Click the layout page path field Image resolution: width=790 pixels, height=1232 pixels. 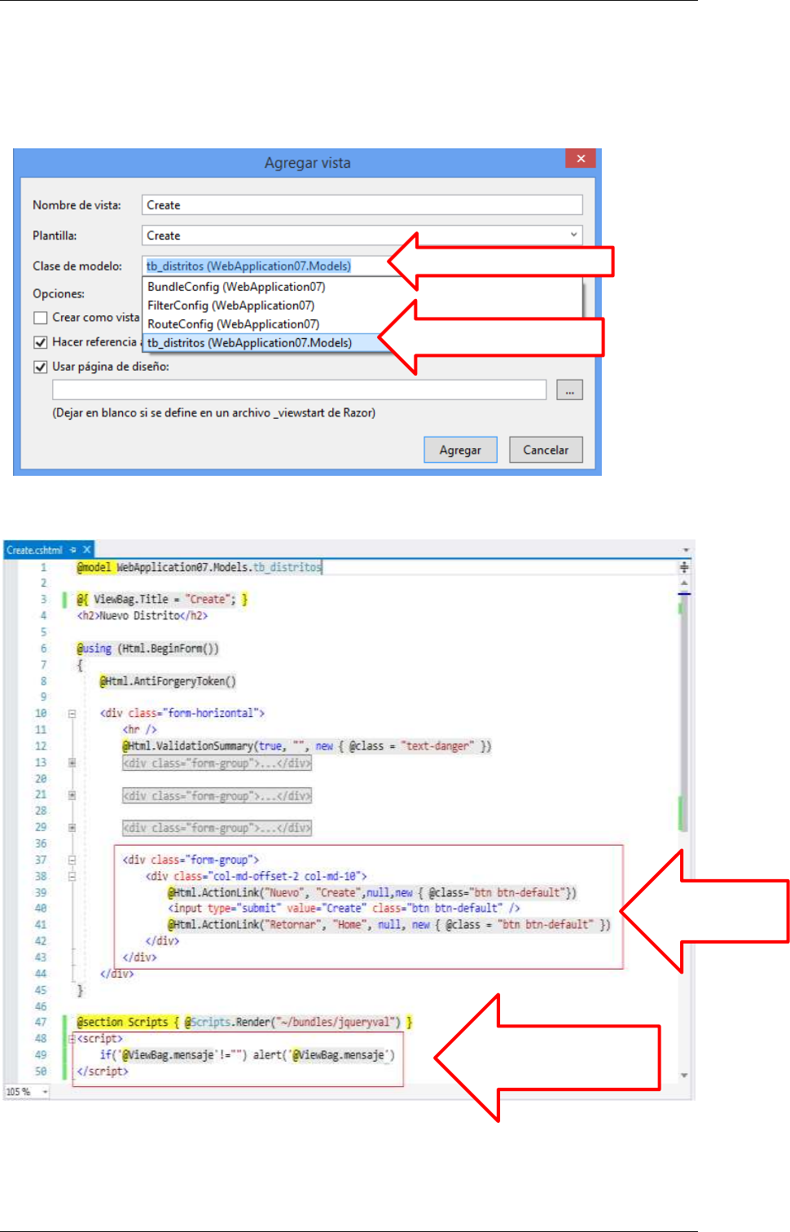coord(299,389)
